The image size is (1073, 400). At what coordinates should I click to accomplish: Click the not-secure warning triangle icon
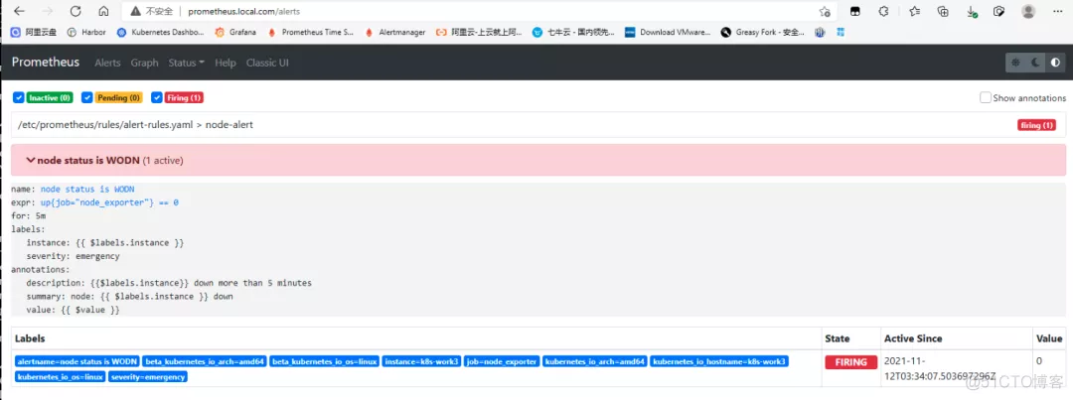coord(136,12)
